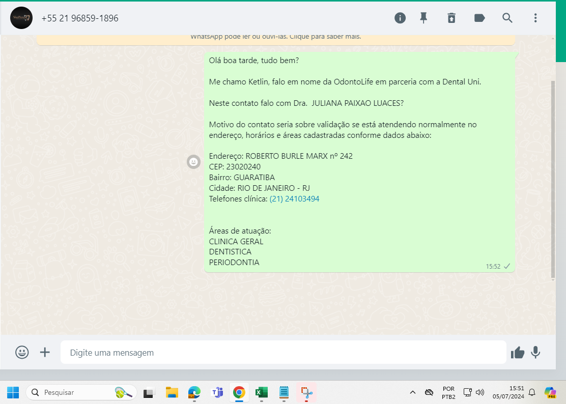
Task: Attach a file with the plus icon
Action: (x=45, y=352)
